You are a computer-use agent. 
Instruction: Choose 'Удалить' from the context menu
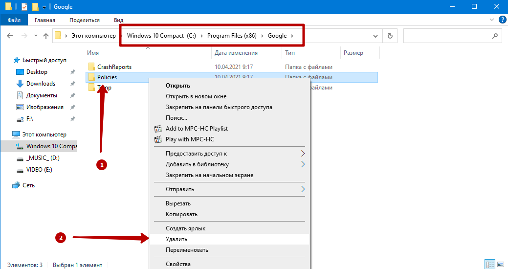(177, 239)
